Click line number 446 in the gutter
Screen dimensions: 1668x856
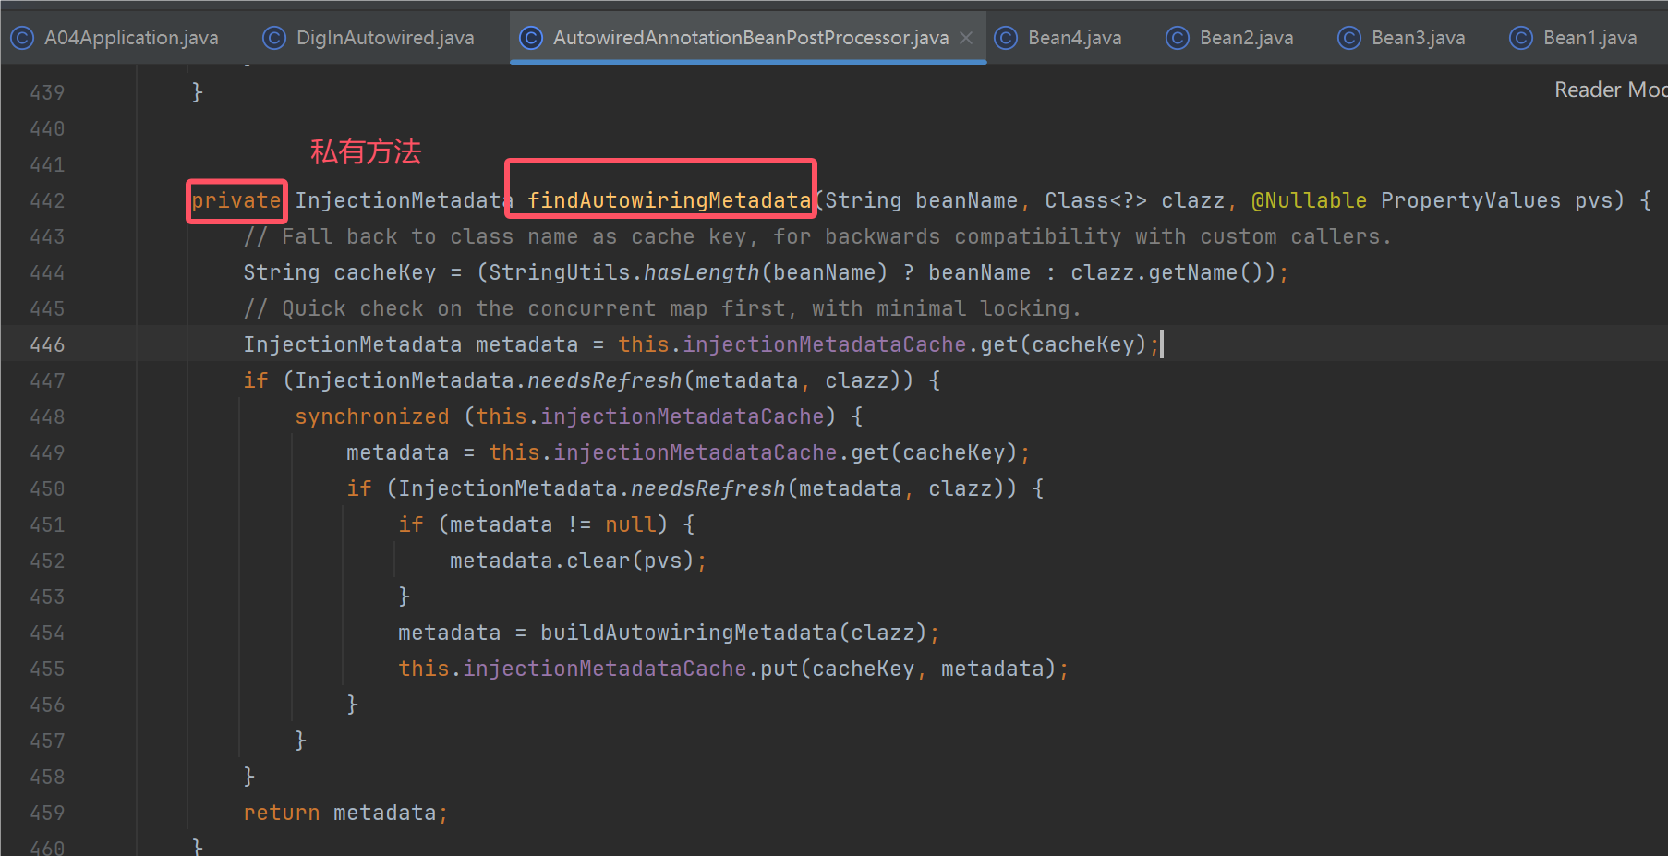(x=47, y=345)
